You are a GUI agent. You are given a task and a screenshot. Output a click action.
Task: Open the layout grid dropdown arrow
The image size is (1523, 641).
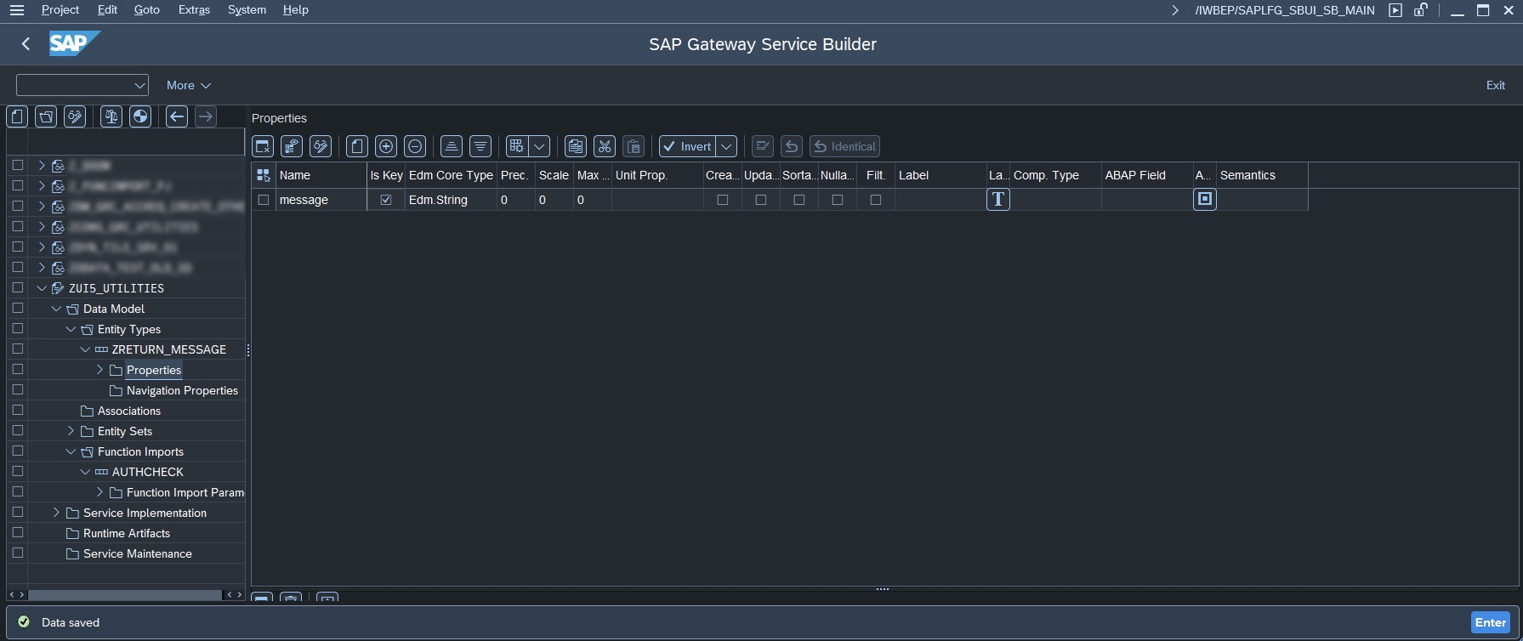coord(539,146)
